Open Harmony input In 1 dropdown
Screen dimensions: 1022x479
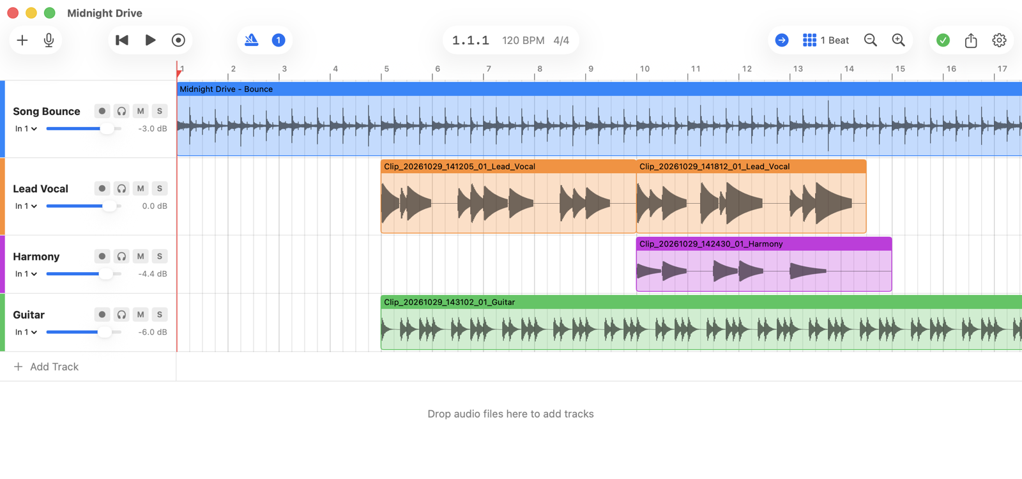26,274
